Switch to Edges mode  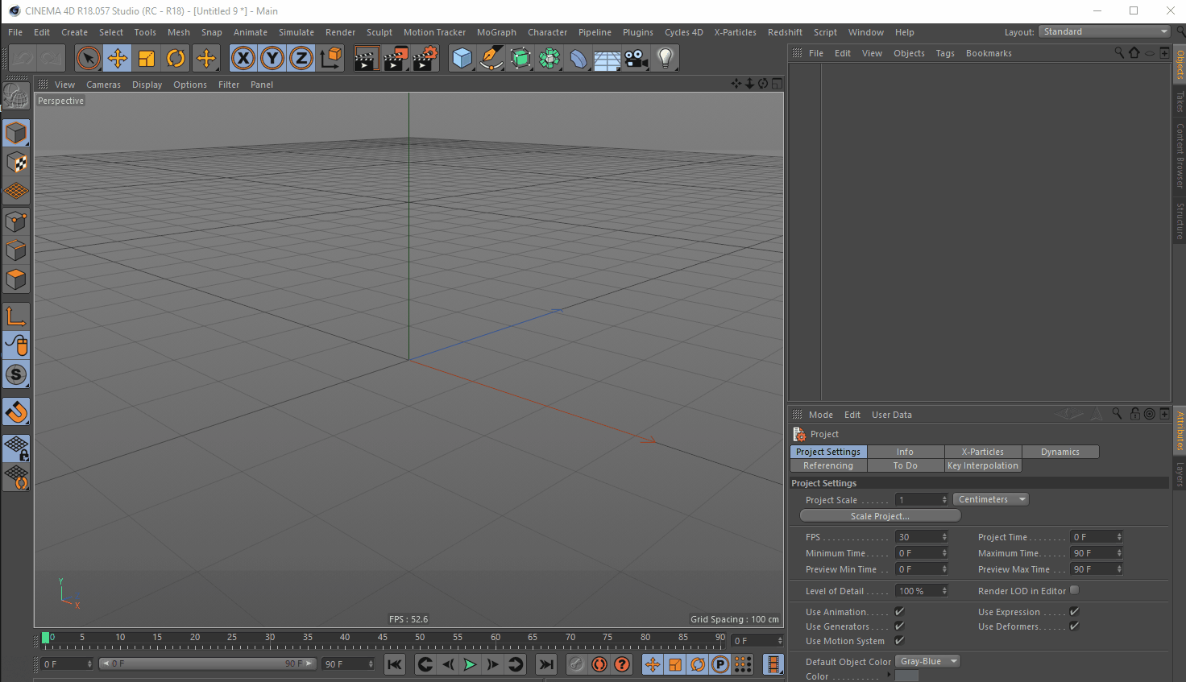16,250
